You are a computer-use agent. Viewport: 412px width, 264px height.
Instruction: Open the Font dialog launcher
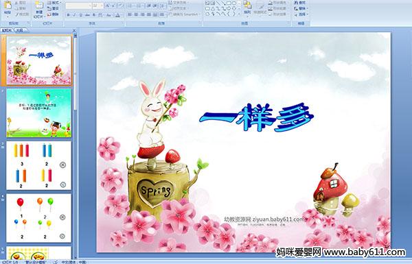(x=123, y=23)
